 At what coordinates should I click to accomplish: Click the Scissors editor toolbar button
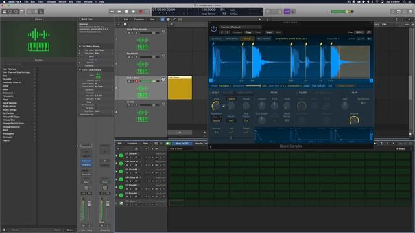(x=41, y=12)
